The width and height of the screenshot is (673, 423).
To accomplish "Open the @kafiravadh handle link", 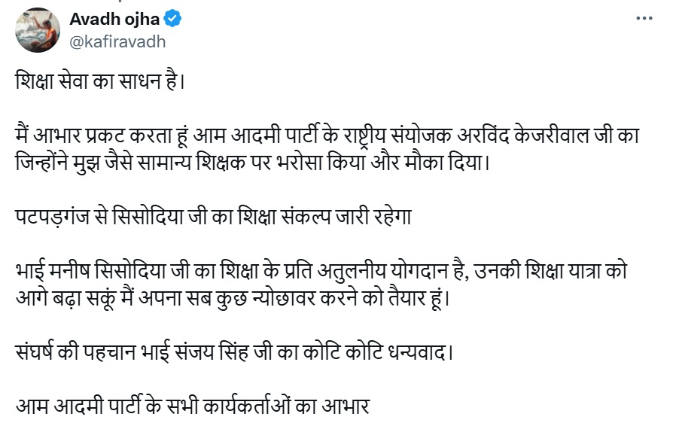I will (117, 42).
